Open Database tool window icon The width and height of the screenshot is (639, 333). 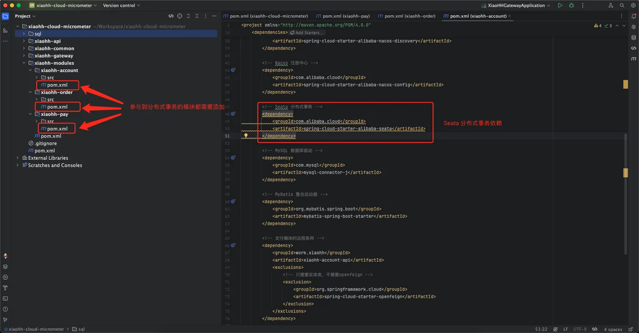[x=634, y=37]
